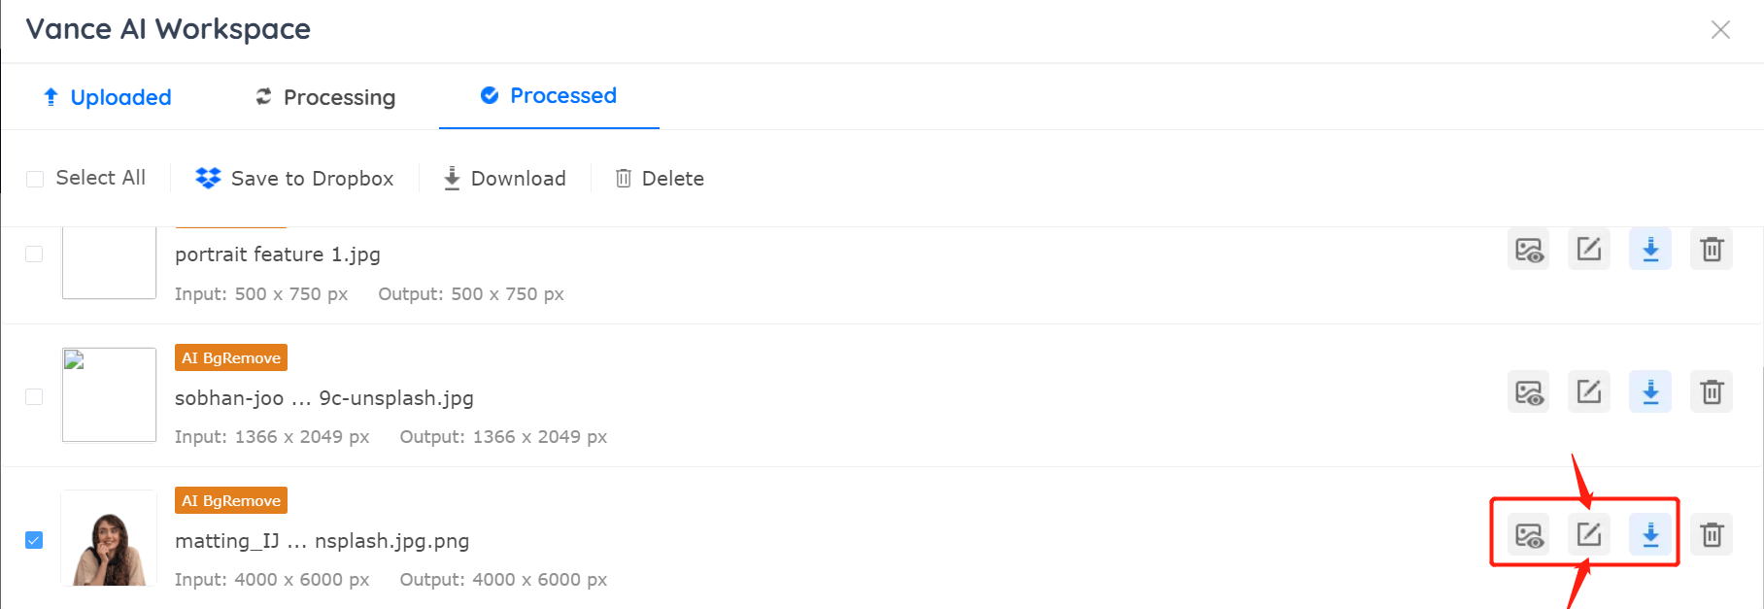This screenshot has width=1764, height=609.
Task: Preview the sobhan-joo image result
Action: coord(1529,391)
